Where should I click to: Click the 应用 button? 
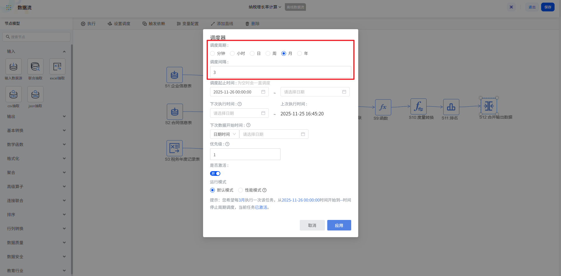(x=339, y=225)
